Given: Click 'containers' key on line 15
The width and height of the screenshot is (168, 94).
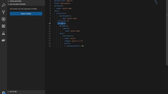Looking at the screenshot, I should point(67,36).
